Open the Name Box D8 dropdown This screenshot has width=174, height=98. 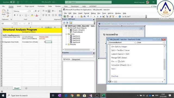click(12, 24)
